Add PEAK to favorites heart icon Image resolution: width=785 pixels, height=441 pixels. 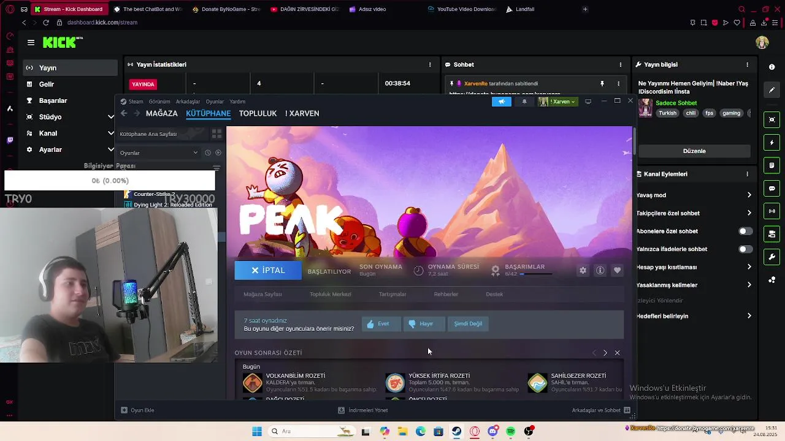coord(618,270)
